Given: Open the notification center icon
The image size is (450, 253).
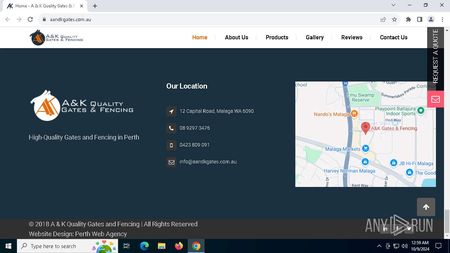Looking at the screenshot, I should [x=438, y=246].
